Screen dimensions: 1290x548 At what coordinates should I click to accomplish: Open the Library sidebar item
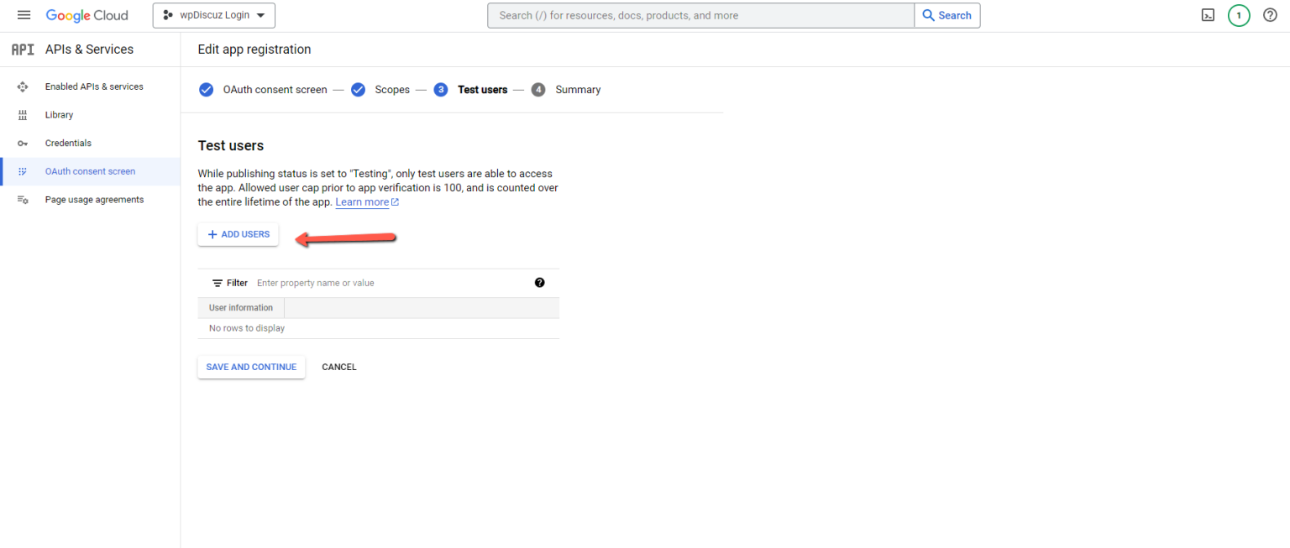coord(59,115)
